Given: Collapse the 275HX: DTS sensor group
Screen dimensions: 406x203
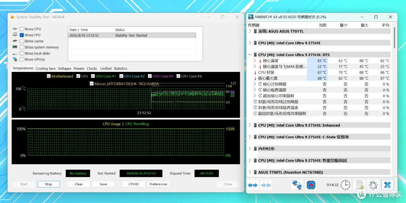Looking at the screenshot, I should 250,55.
